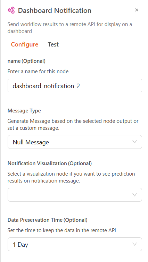
Task: Click the chevron arrow in Message Type box
Action: [134, 142]
